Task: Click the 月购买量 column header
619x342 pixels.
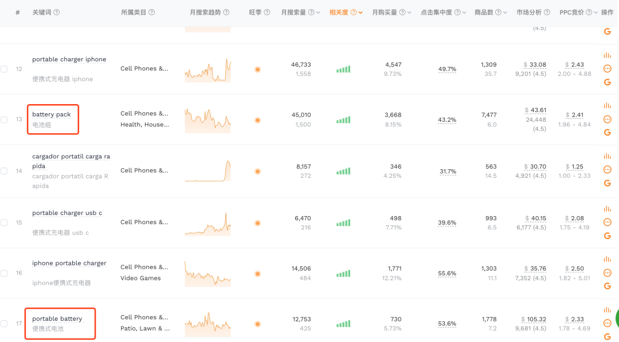Action: click(x=385, y=13)
